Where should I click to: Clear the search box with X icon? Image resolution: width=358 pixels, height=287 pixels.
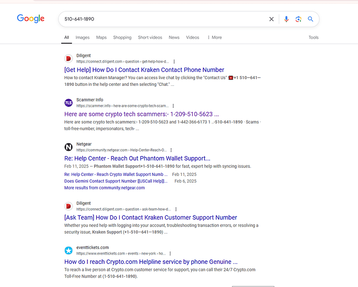(x=271, y=19)
